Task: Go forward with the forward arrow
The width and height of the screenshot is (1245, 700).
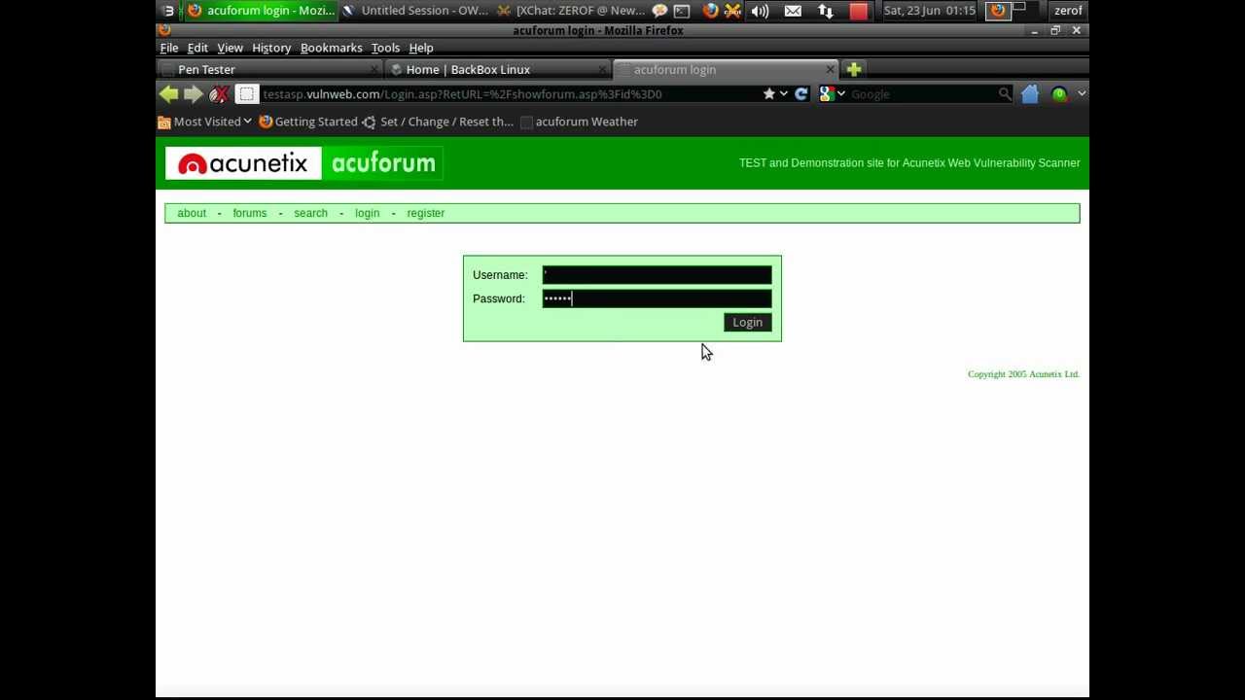Action: coord(194,94)
